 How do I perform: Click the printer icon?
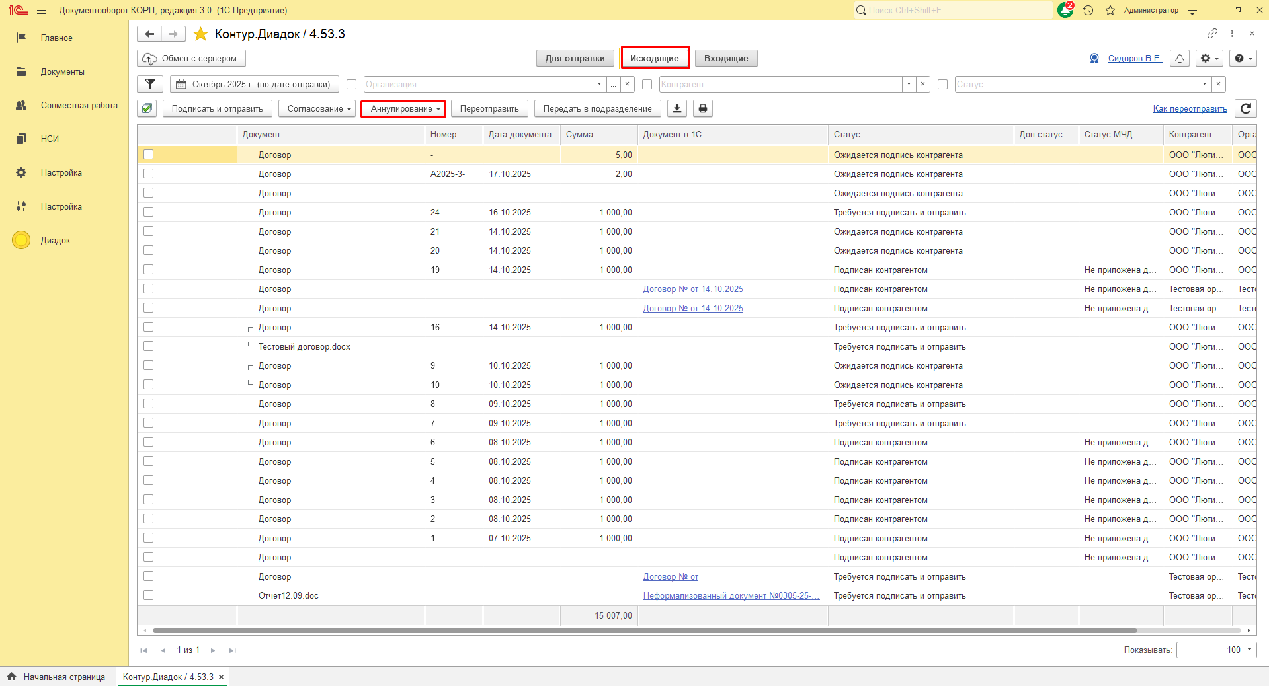point(702,108)
